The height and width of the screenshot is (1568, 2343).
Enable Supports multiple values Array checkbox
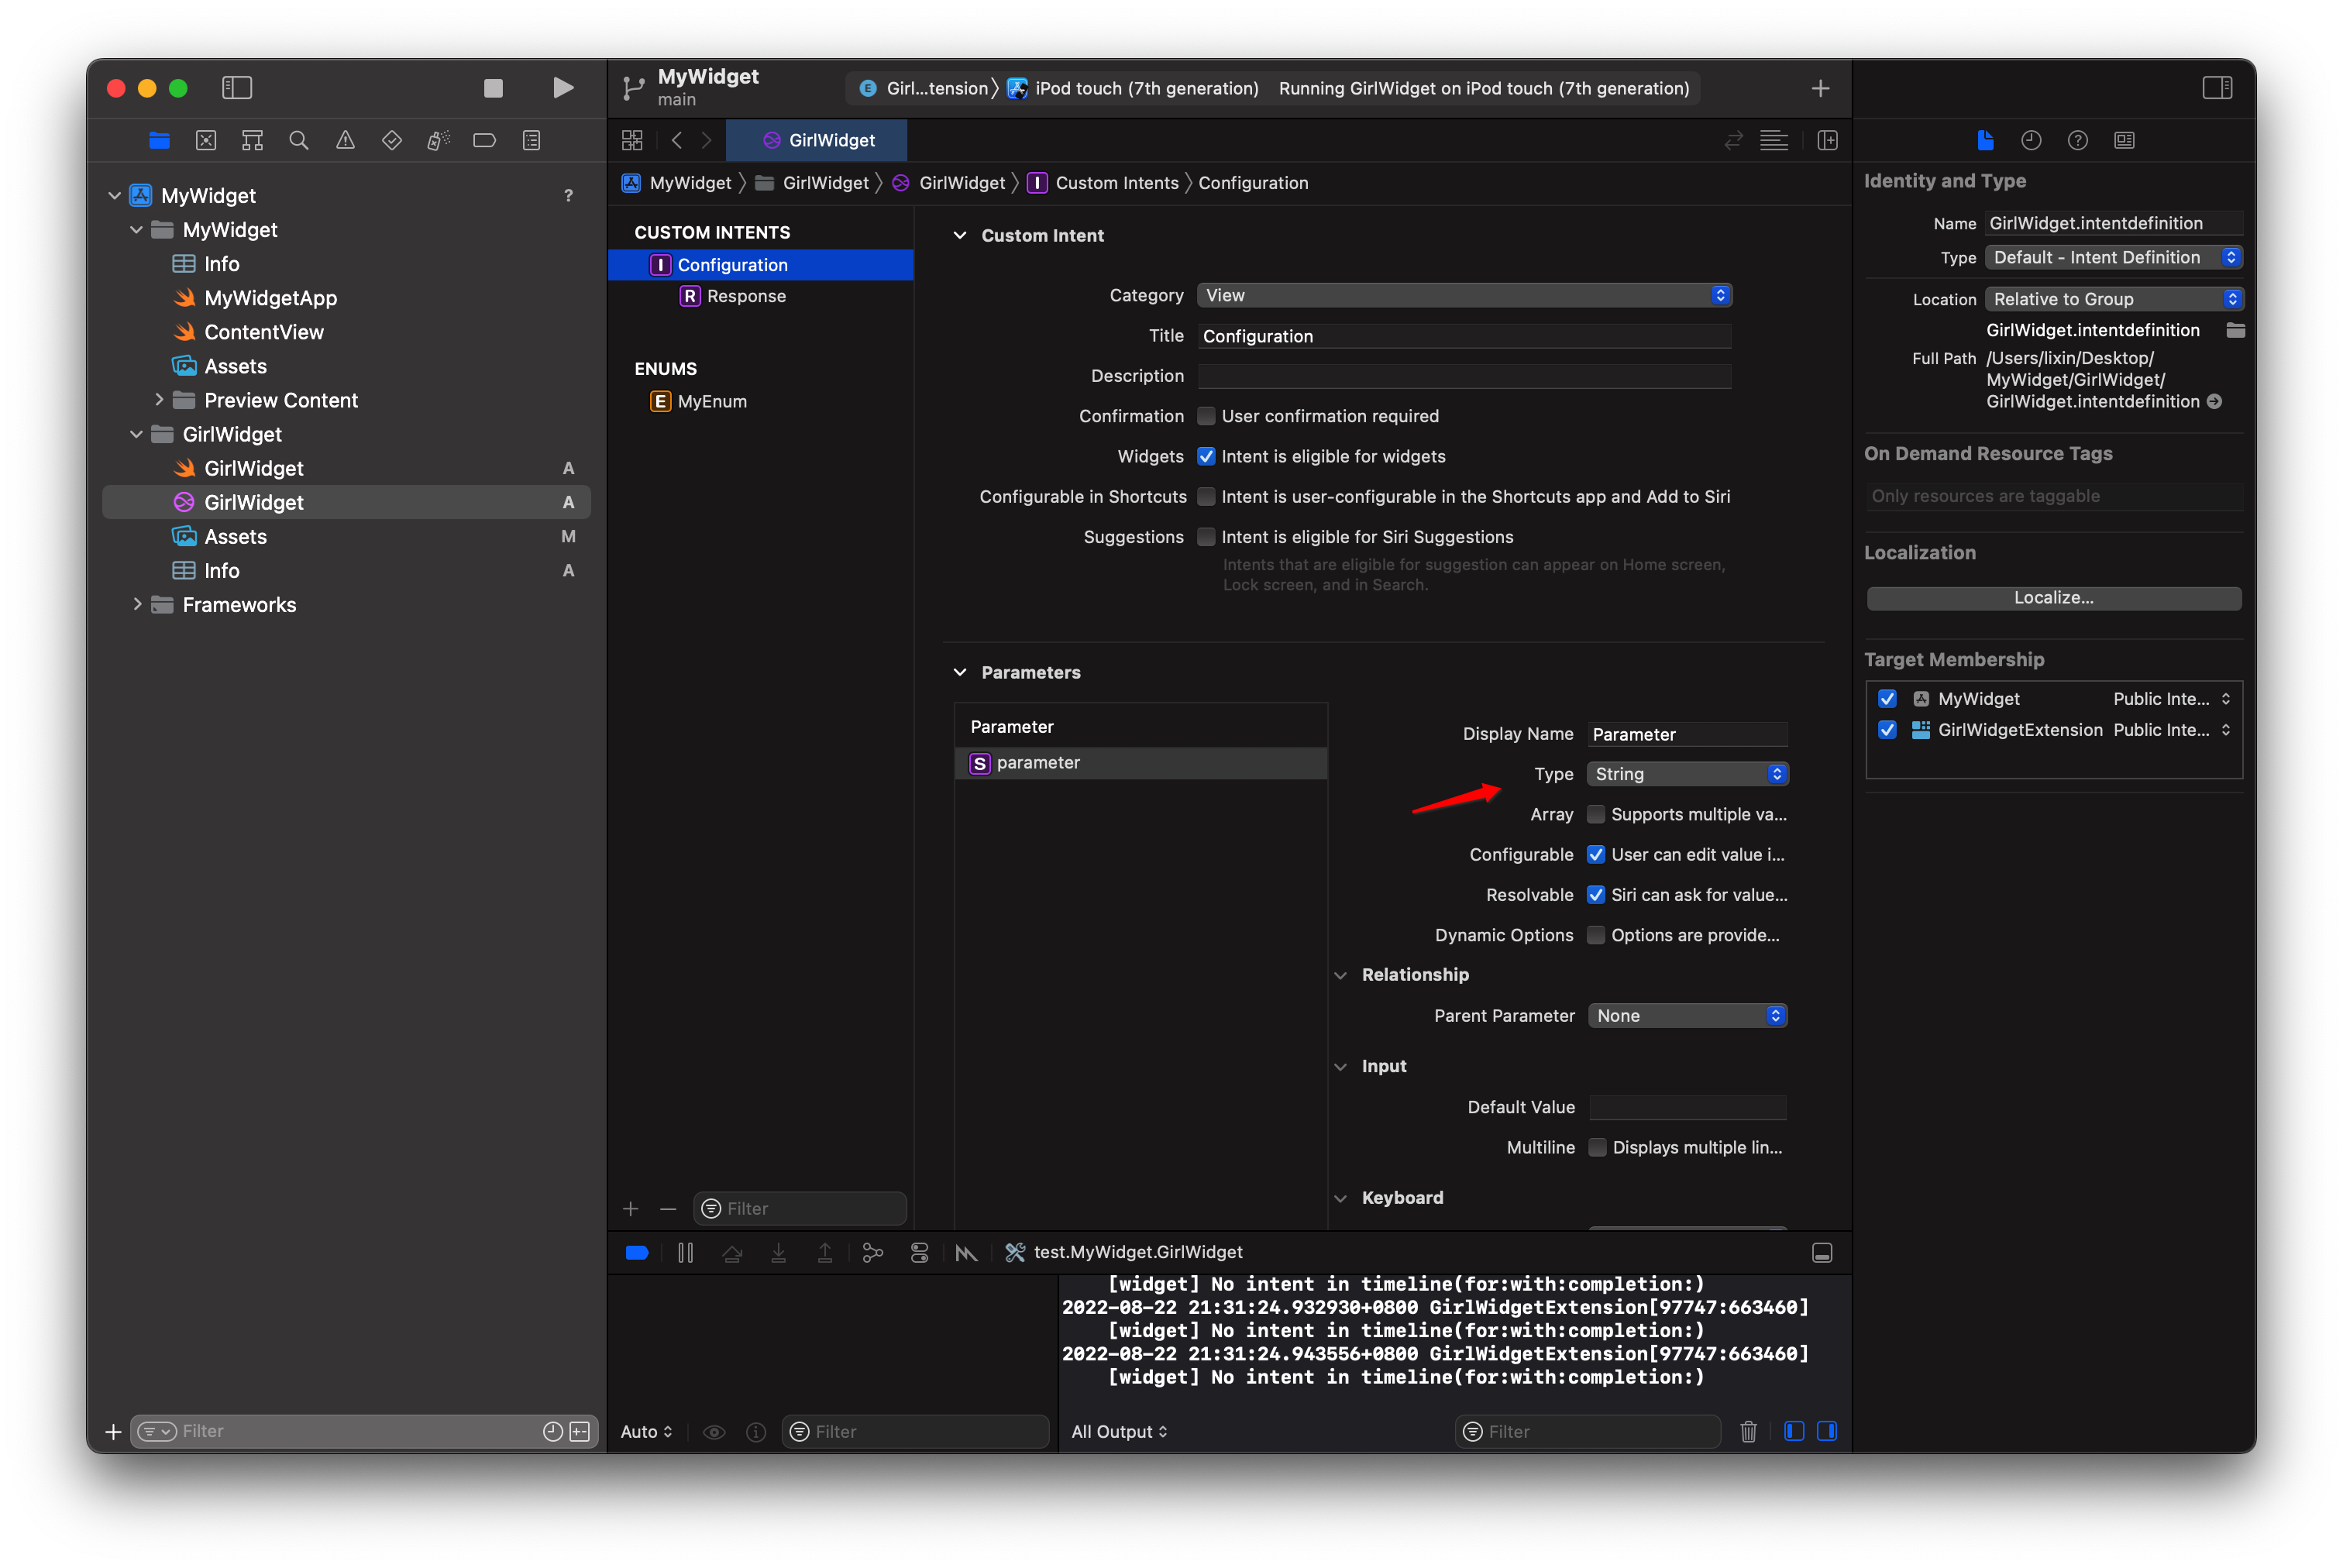click(x=1596, y=814)
